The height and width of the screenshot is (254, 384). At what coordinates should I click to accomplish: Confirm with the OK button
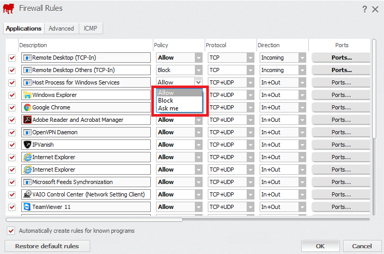click(x=320, y=246)
